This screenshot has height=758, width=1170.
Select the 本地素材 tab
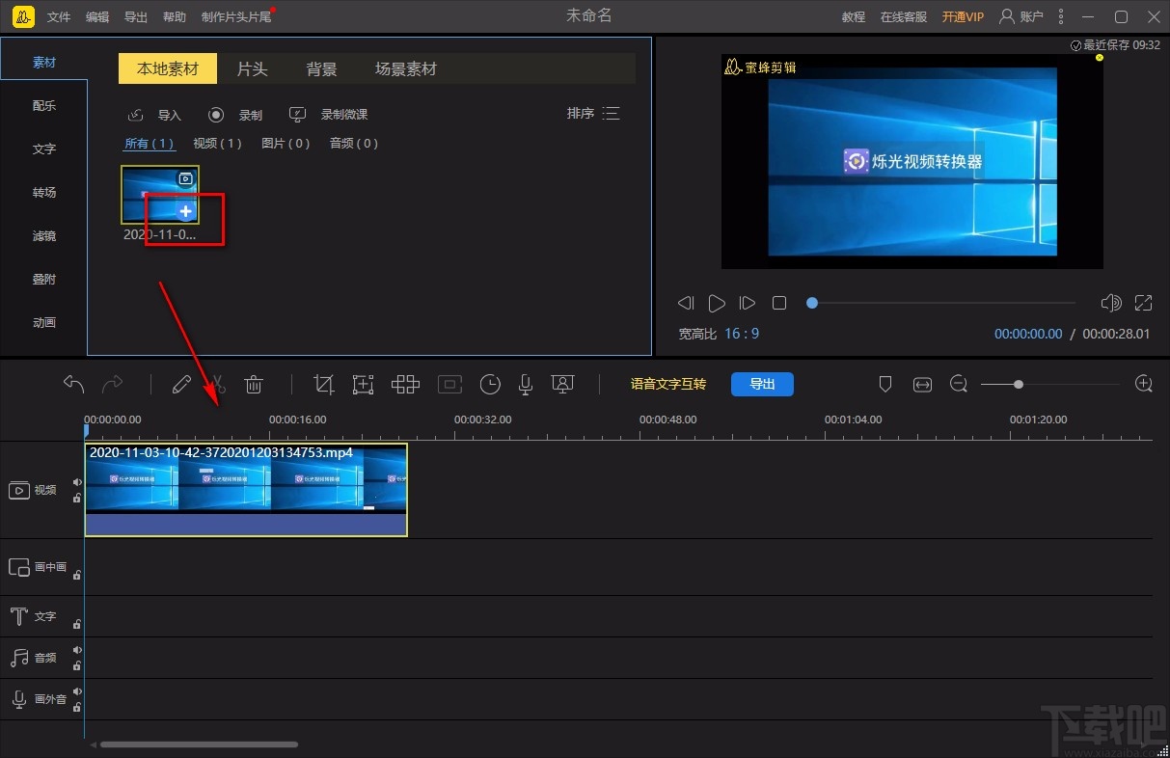(x=168, y=68)
